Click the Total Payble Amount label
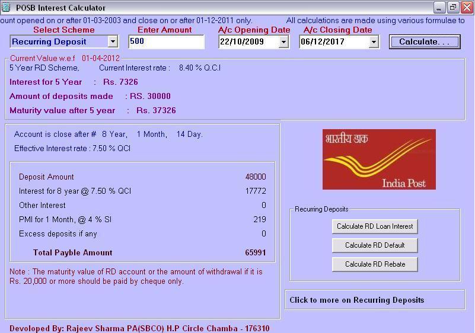 coord(73,253)
